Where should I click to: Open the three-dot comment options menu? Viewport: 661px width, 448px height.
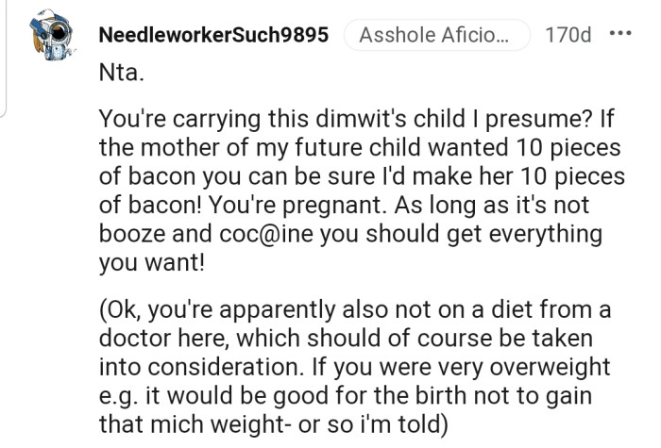(619, 36)
